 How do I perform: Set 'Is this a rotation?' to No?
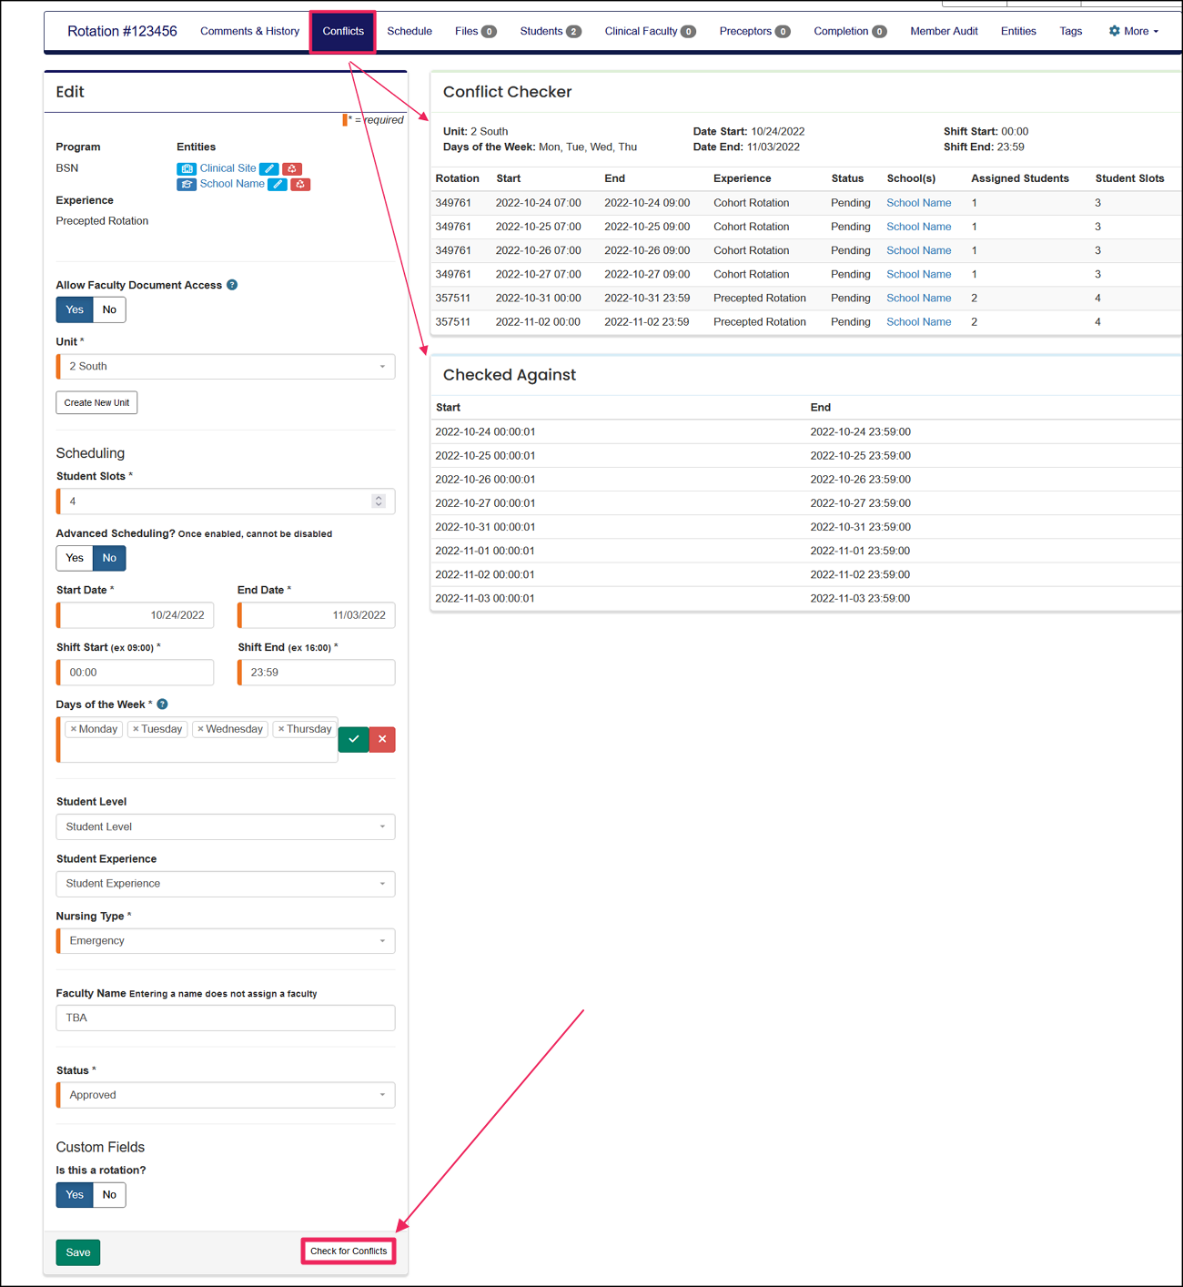click(109, 1194)
